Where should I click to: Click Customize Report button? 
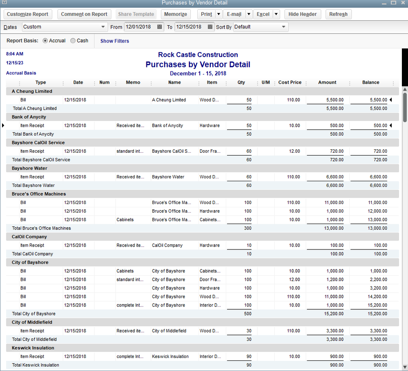pyautogui.click(x=28, y=14)
